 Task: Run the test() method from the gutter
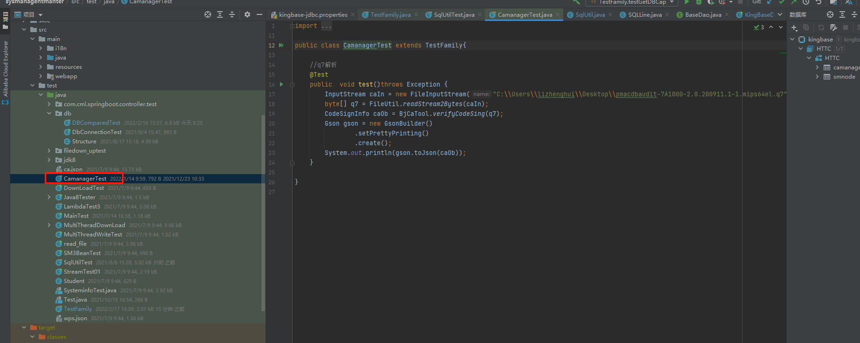pyautogui.click(x=281, y=84)
